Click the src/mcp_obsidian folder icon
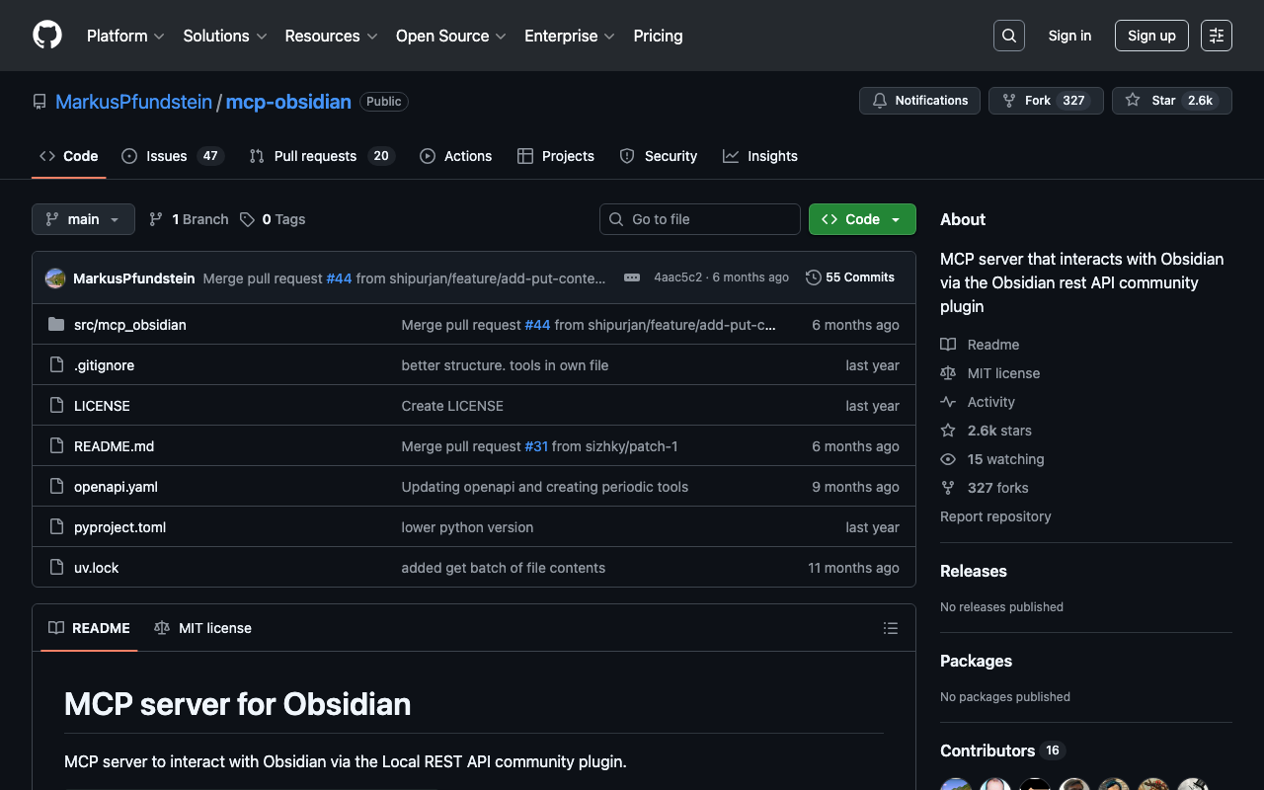This screenshot has width=1264, height=790. [56, 325]
